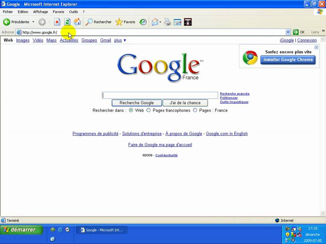Image resolution: width=326 pixels, height=244 pixels.
Task: Click into the Google search box
Action: click(160, 95)
